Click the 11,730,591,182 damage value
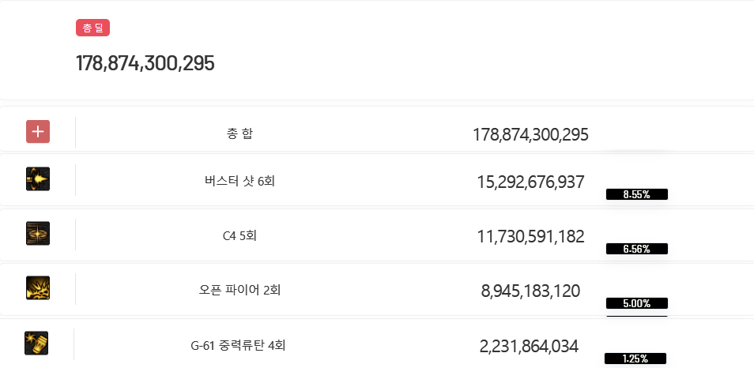Image resolution: width=754 pixels, height=368 pixels. tap(531, 236)
